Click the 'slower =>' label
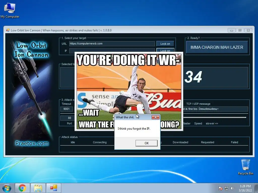 [212, 123]
